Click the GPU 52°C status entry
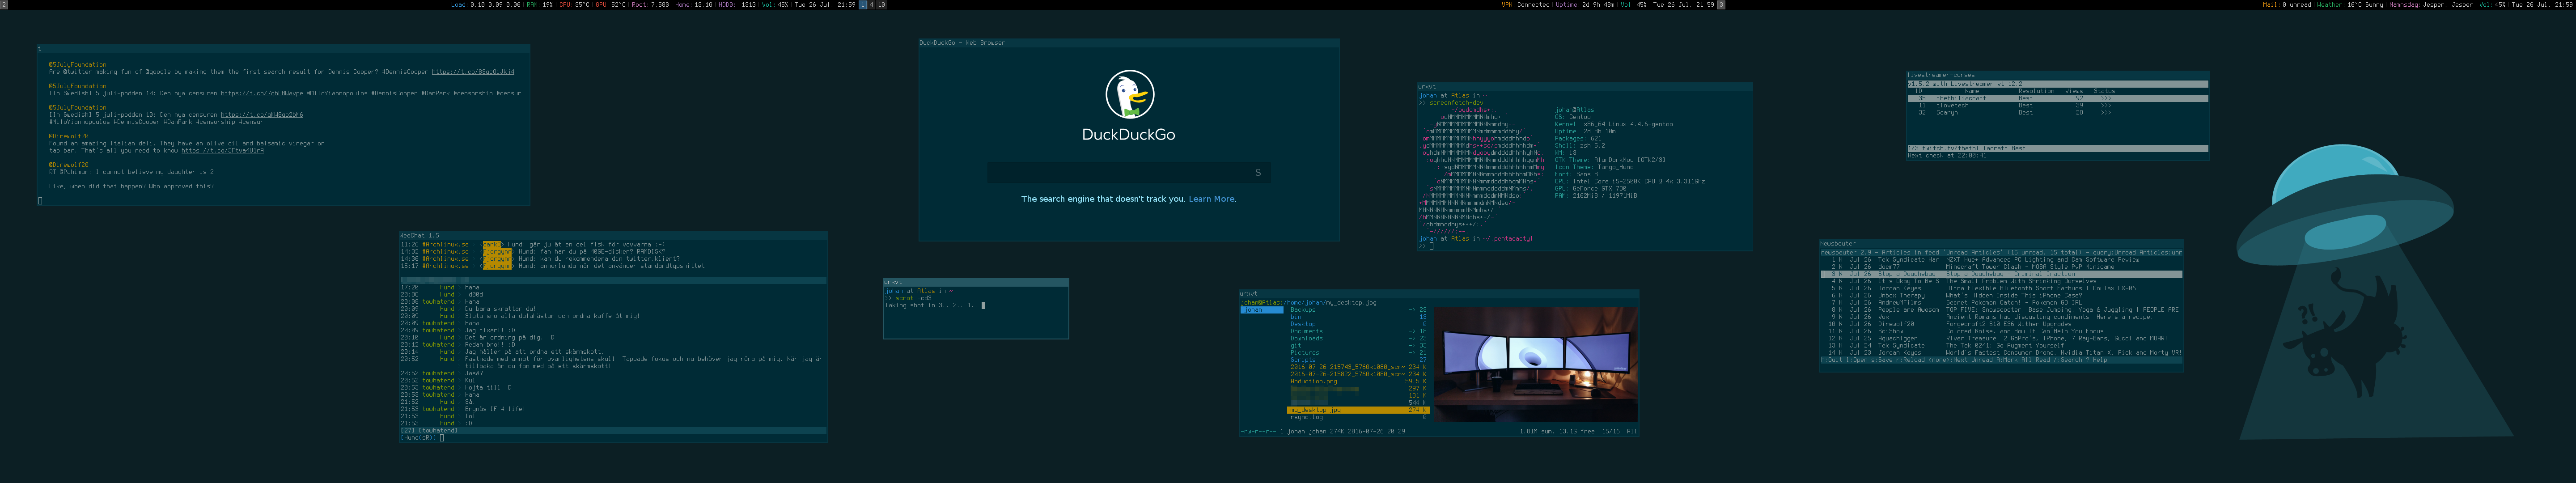Screen dimensions: 2576x483 click(x=610, y=4)
